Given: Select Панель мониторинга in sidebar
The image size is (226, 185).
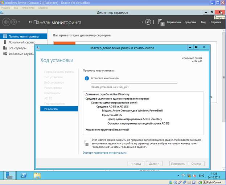Looking at the screenshot, I should pyautogui.click(x=24, y=36).
